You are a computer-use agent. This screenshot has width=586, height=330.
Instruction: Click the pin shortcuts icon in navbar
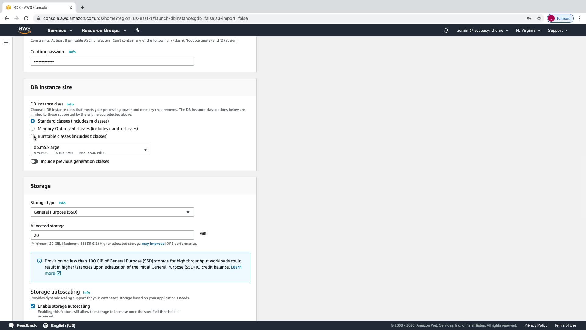pyautogui.click(x=137, y=30)
